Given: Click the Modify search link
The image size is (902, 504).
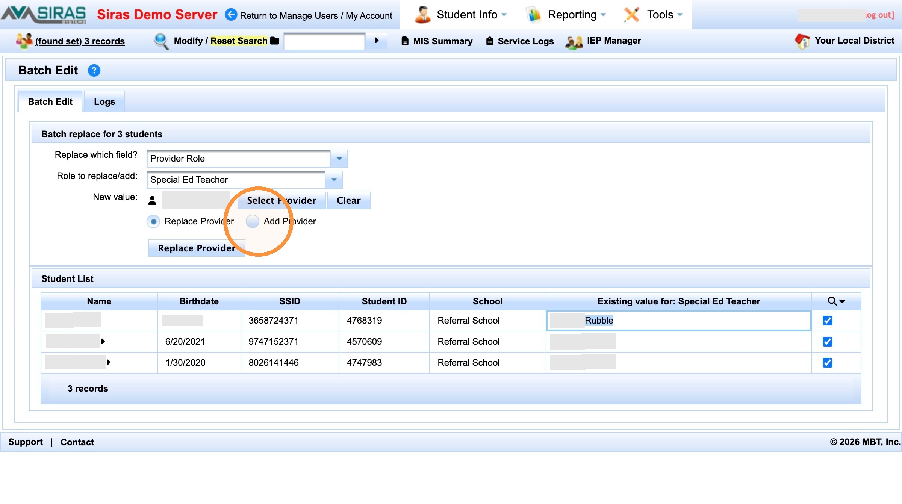Looking at the screenshot, I should pos(188,41).
